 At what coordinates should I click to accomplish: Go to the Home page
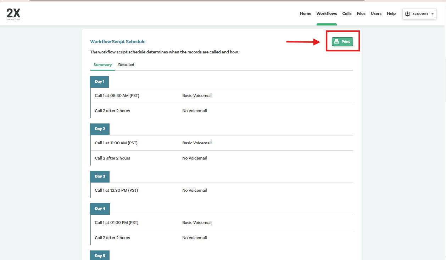[306, 13]
